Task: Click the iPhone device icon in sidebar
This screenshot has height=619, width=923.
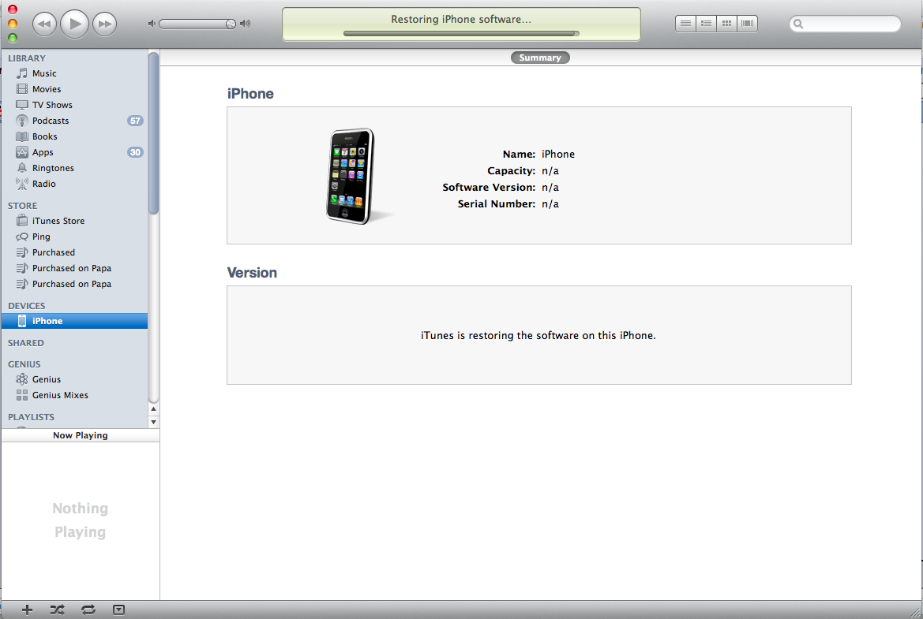Action: coord(22,321)
